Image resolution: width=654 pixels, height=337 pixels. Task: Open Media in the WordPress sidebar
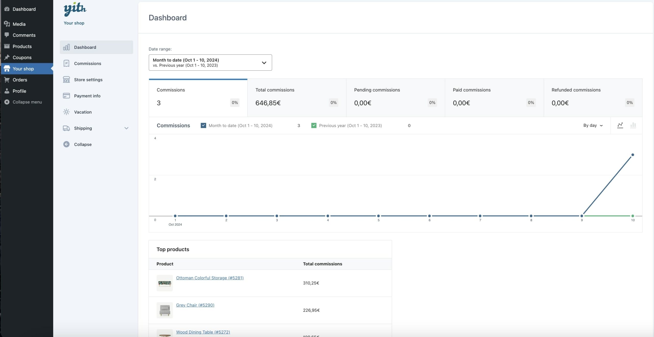click(27, 24)
